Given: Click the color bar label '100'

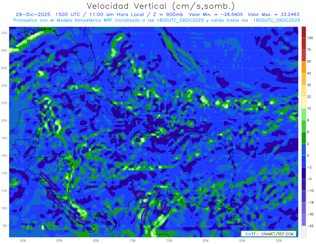Looking at the screenshot, I should point(310,38).
